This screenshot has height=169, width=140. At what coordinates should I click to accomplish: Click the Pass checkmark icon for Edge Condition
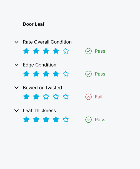(89, 74)
